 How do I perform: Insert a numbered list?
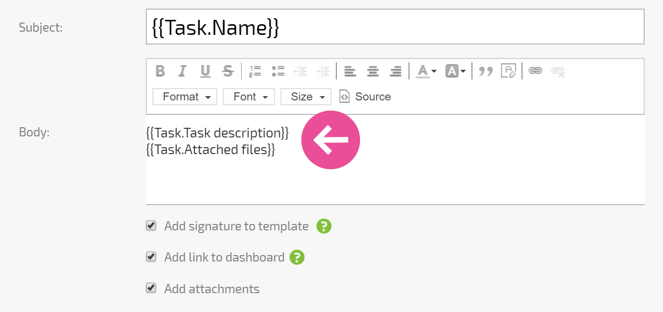[255, 71]
